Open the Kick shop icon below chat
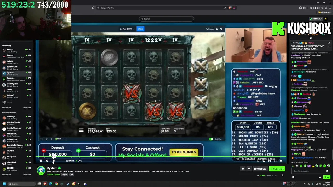 coord(293,177)
